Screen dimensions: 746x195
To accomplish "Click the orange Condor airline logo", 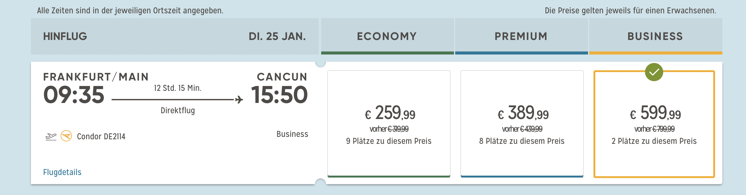I will pos(66,136).
